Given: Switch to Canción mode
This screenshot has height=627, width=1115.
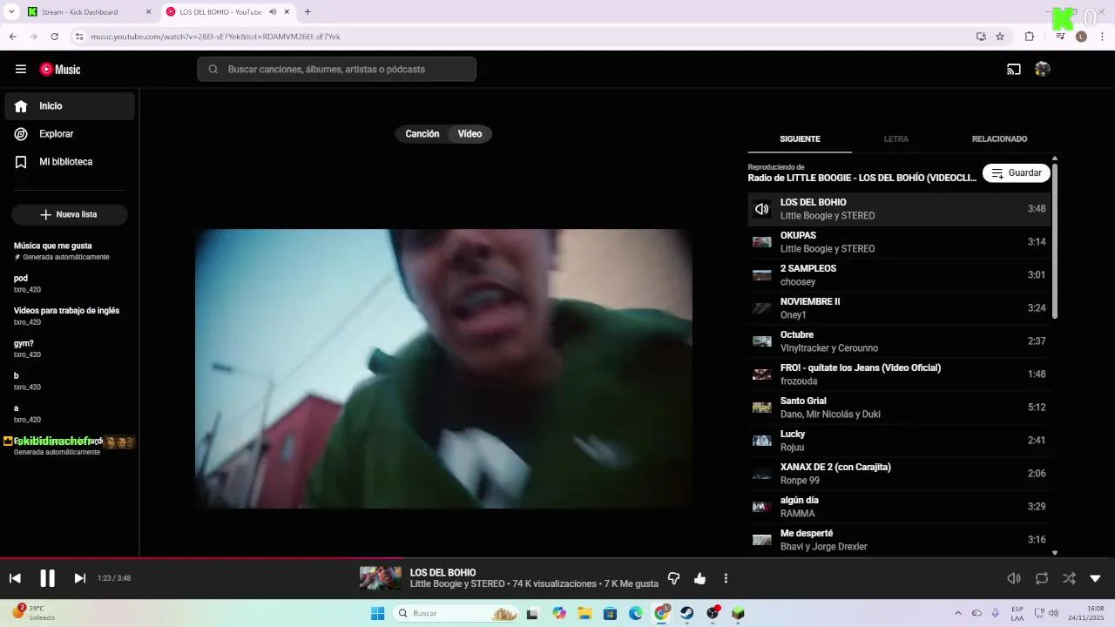Looking at the screenshot, I should tap(422, 134).
